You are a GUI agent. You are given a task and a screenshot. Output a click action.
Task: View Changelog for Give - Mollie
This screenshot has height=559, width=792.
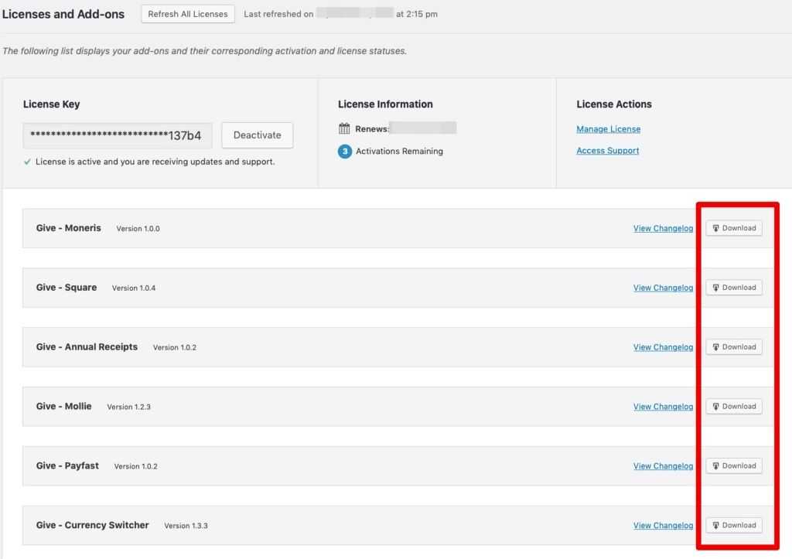(663, 407)
